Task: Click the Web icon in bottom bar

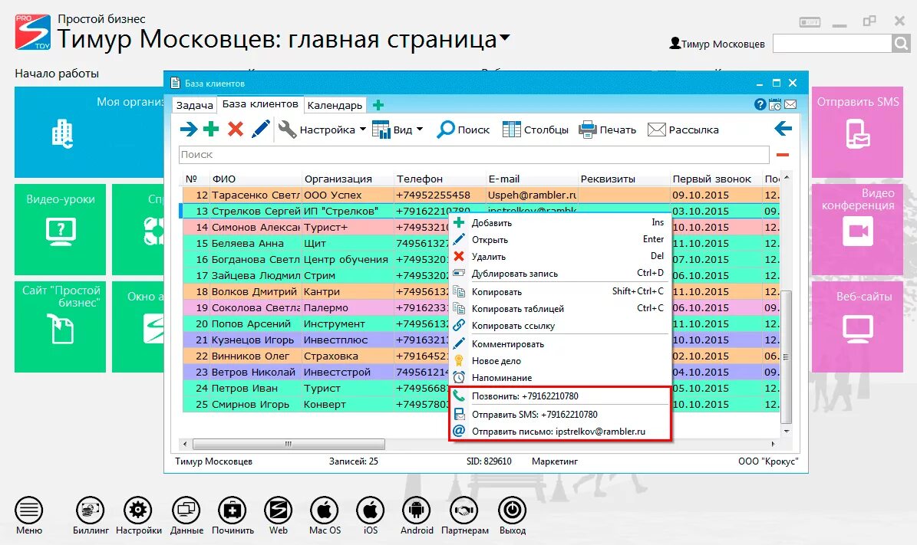Action: pyautogui.click(x=279, y=511)
